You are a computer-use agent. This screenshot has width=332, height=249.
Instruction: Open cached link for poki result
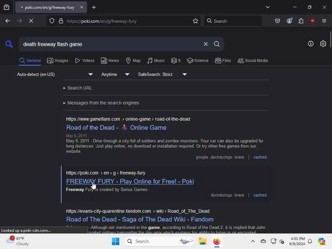260,195
